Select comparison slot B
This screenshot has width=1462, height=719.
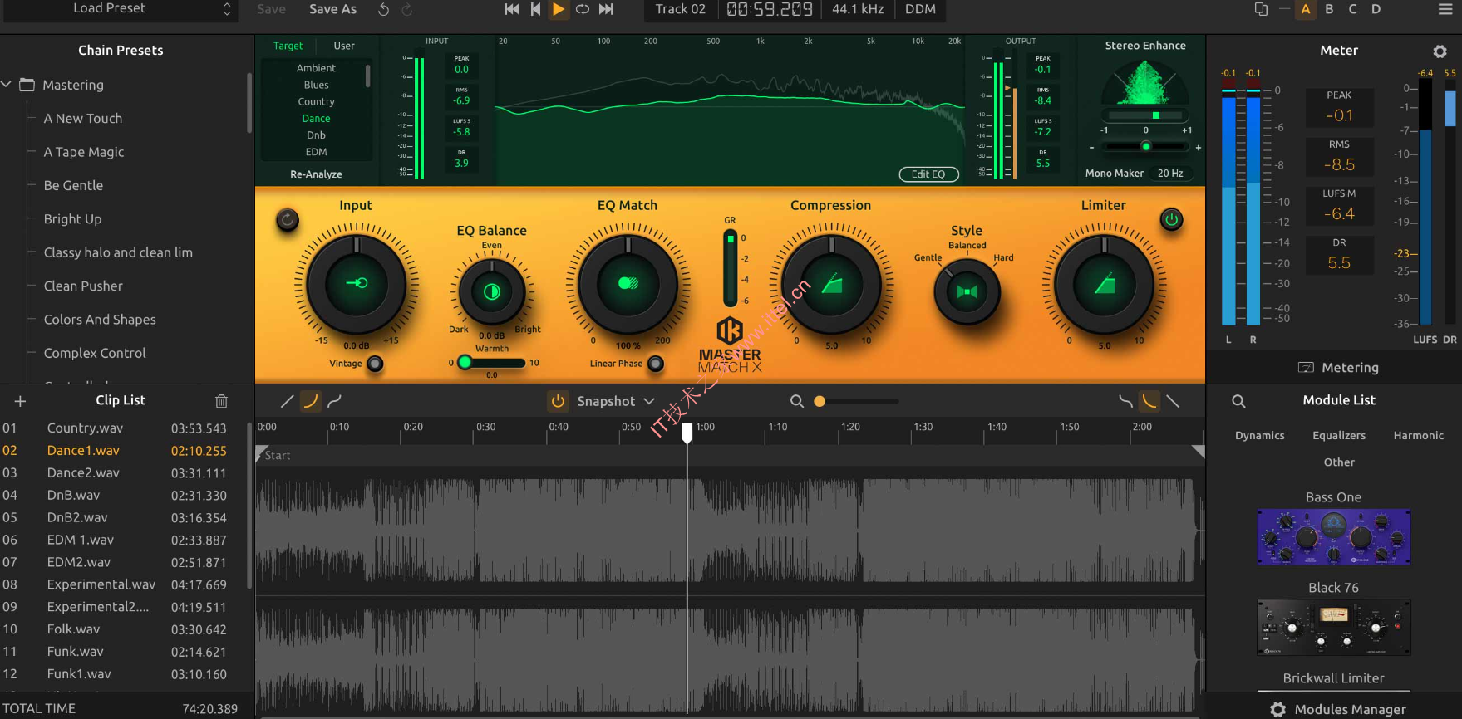(x=1329, y=9)
